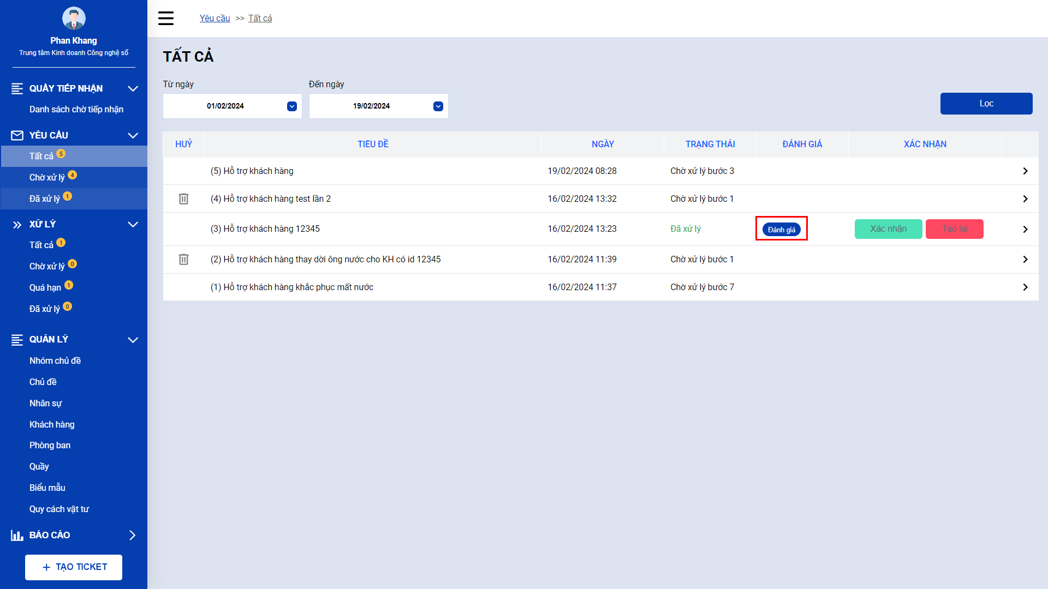Image resolution: width=1048 pixels, height=589 pixels.
Task: Open detail arrow for ticket (4)
Action: pos(1025,199)
